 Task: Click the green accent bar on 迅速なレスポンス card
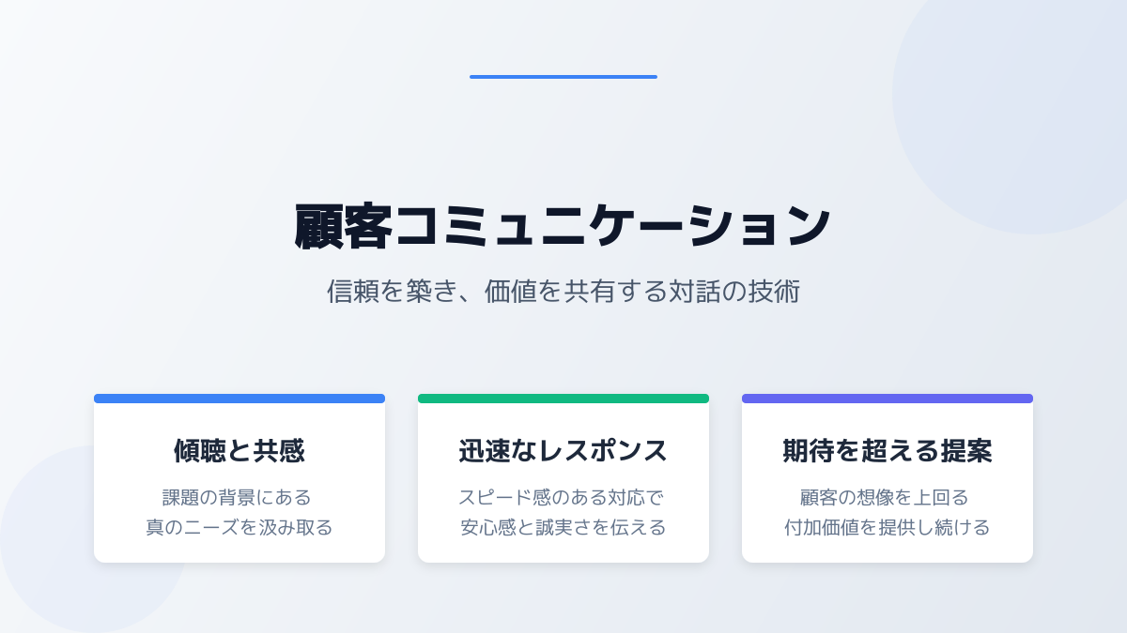(563, 399)
